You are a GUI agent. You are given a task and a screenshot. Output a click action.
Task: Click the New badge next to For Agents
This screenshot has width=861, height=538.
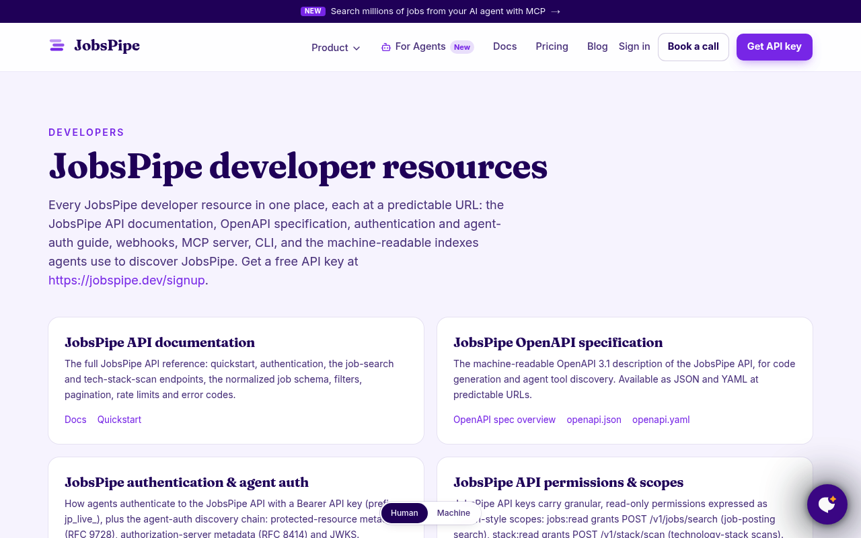click(462, 47)
